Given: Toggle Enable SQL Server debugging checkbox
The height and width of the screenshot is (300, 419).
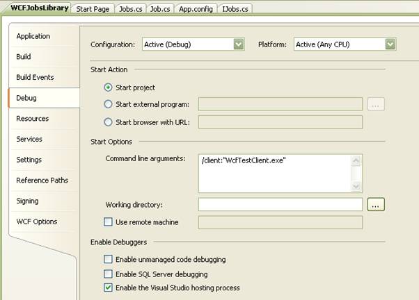Looking at the screenshot, I should 108,274.
